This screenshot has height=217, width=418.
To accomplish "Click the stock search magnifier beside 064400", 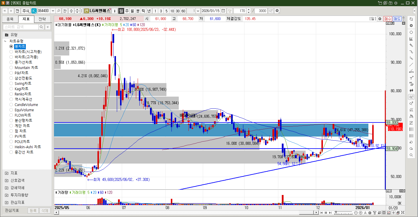I will tap(58, 11).
